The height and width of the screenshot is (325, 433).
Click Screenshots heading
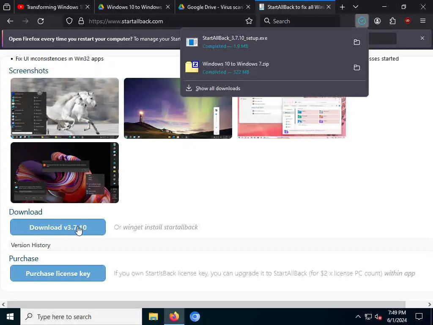[28, 71]
